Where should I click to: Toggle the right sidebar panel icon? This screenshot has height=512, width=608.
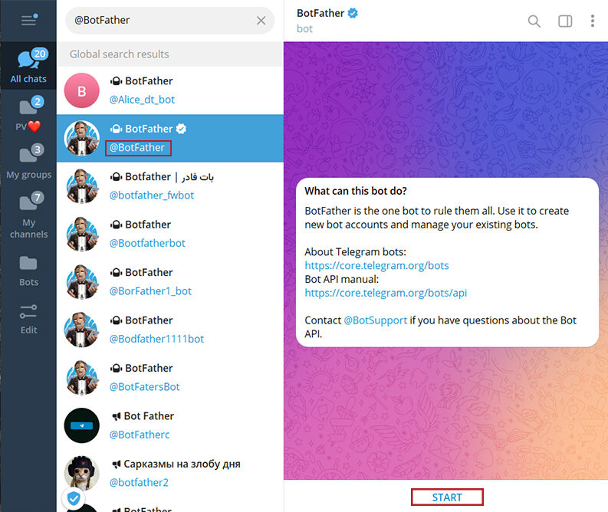tap(565, 21)
